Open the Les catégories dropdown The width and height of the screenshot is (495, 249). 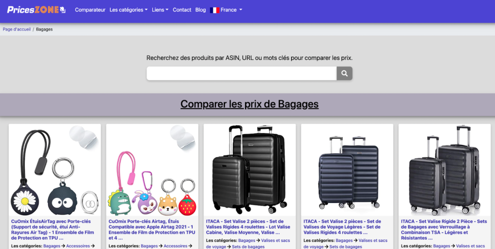pos(129,10)
